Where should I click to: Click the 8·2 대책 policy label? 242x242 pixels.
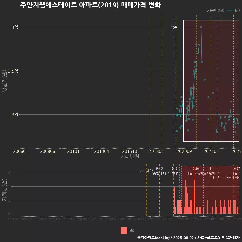tap(147, 171)
